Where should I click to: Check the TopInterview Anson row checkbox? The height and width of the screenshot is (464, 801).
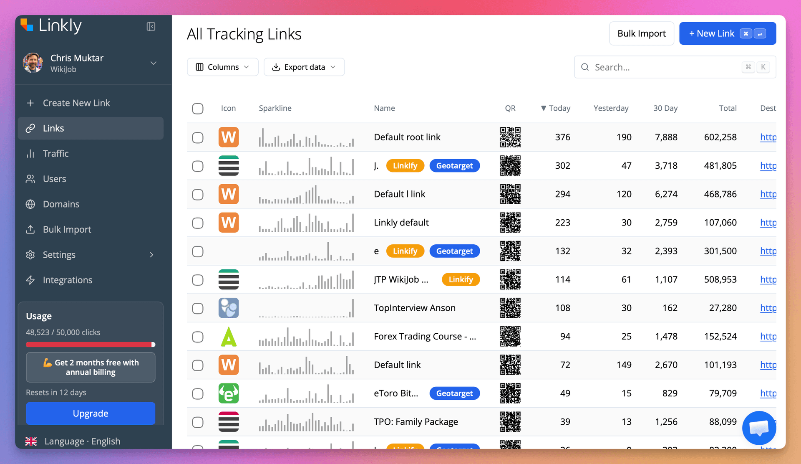point(198,308)
